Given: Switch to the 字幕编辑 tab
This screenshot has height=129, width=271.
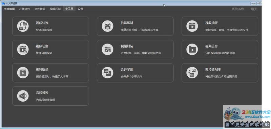Looking at the screenshot, I should click(9, 9).
